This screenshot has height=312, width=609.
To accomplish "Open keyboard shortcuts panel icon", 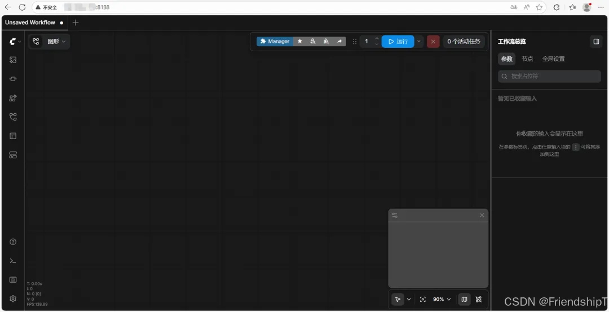I will [13, 280].
